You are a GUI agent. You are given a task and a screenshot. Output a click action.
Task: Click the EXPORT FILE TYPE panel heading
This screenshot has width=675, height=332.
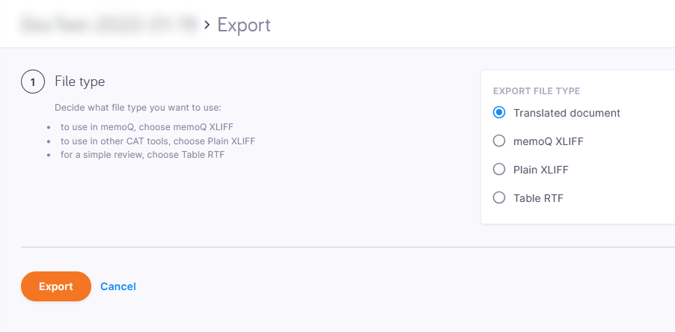click(537, 91)
